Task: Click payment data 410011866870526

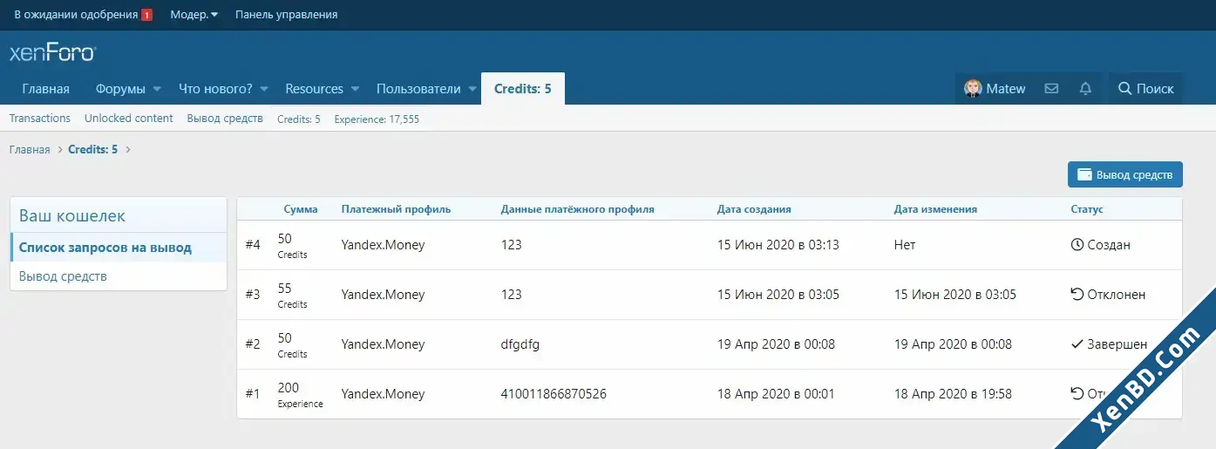Action: 554,394
